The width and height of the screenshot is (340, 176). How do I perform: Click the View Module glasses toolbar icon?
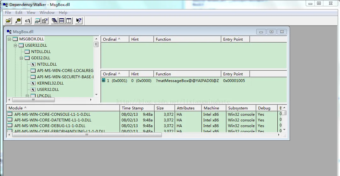[x=37, y=21]
